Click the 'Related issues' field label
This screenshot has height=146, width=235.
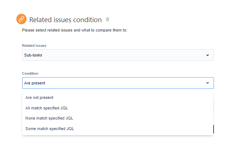34,46
